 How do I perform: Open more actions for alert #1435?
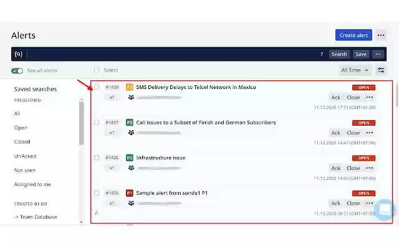(x=369, y=204)
